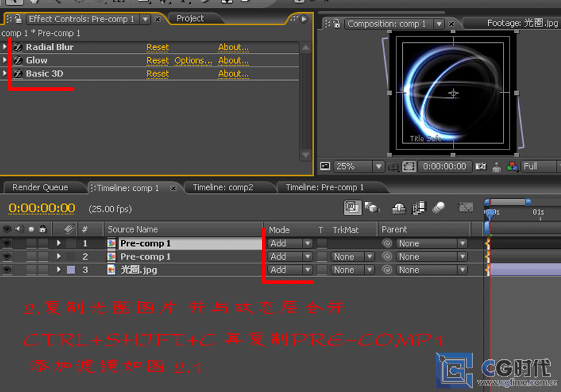Toggle the region of interest button
The image size is (561, 392).
409,166
